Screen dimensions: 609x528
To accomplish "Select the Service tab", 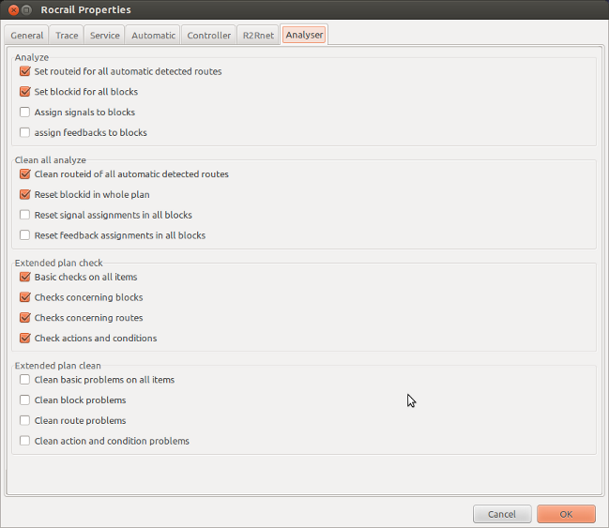I will (x=104, y=36).
